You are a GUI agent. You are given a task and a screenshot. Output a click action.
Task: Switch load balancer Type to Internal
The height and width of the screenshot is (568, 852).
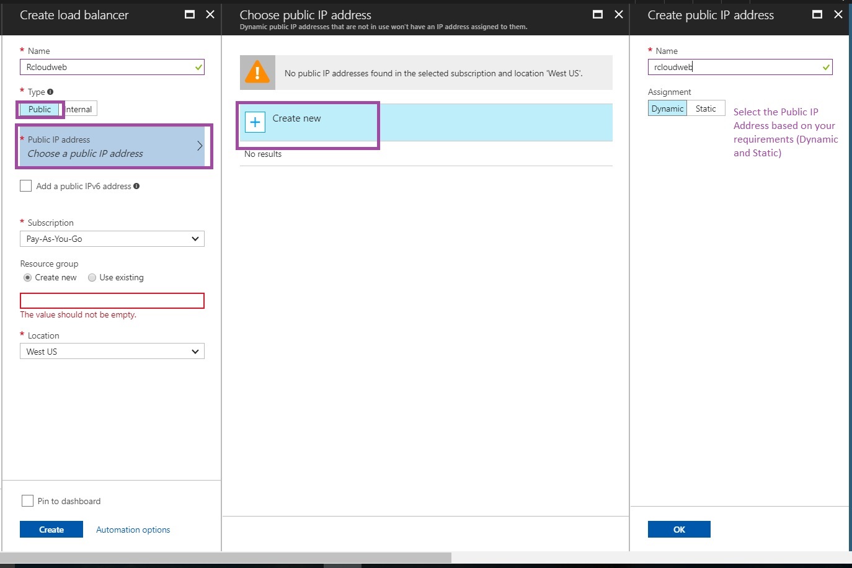tap(79, 108)
